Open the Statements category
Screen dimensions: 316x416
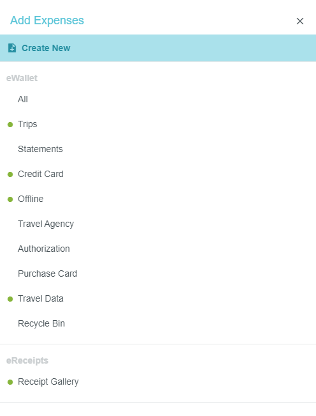pos(40,149)
